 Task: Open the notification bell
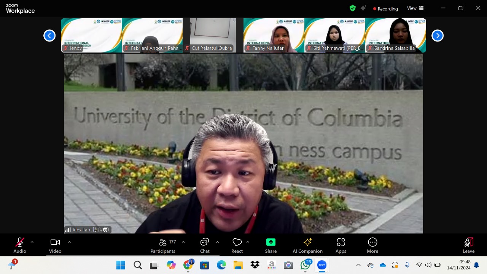click(476, 265)
